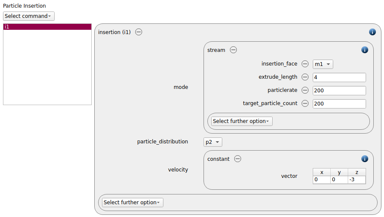The image size is (384, 217).
Task: Click minus icon beside insertion (i1)
Action: point(139,32)
